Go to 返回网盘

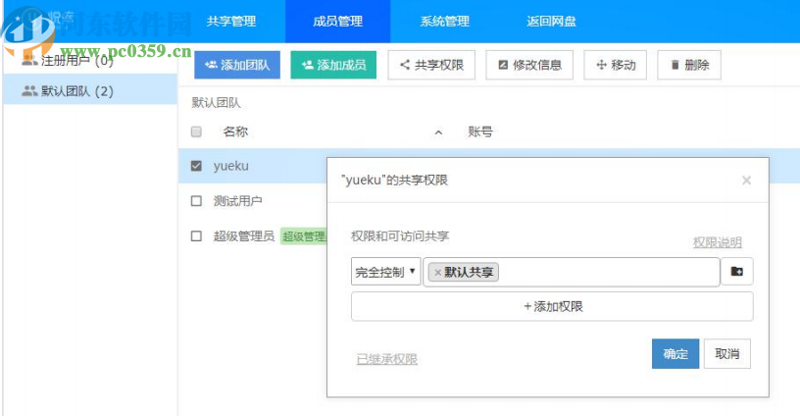coord(551,22)
